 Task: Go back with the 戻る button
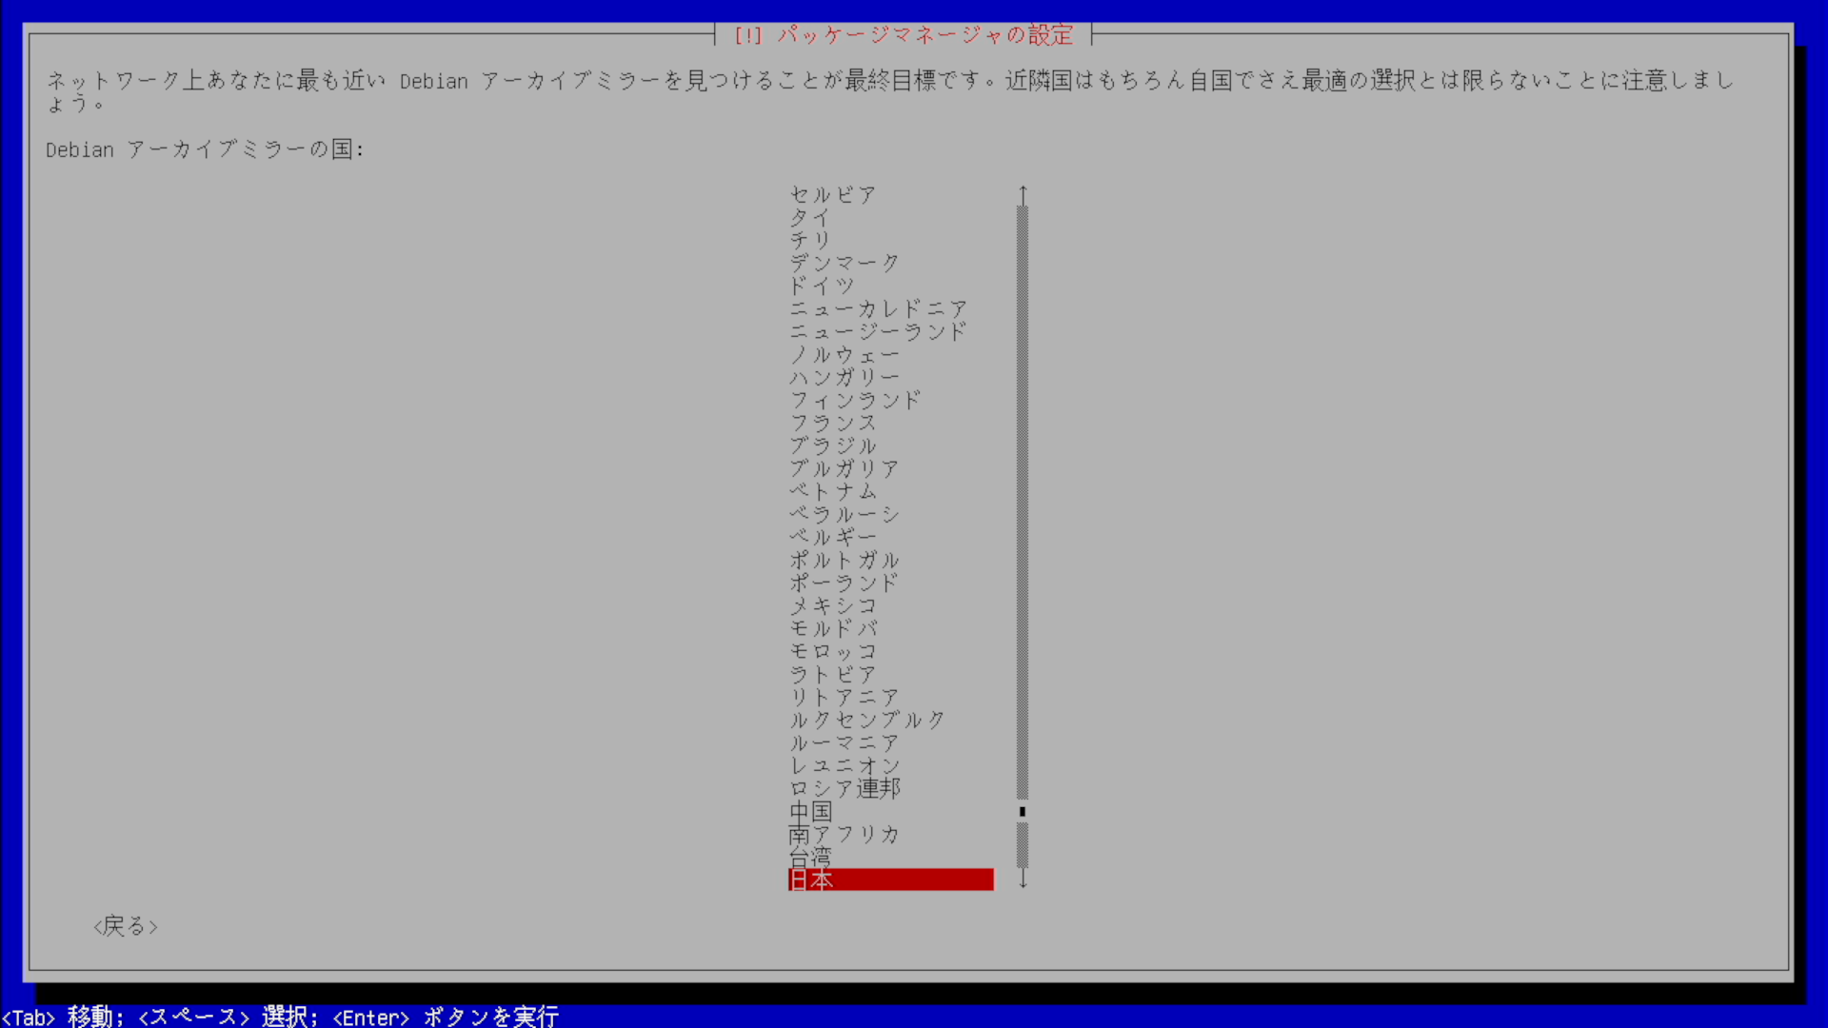(126, 926)
